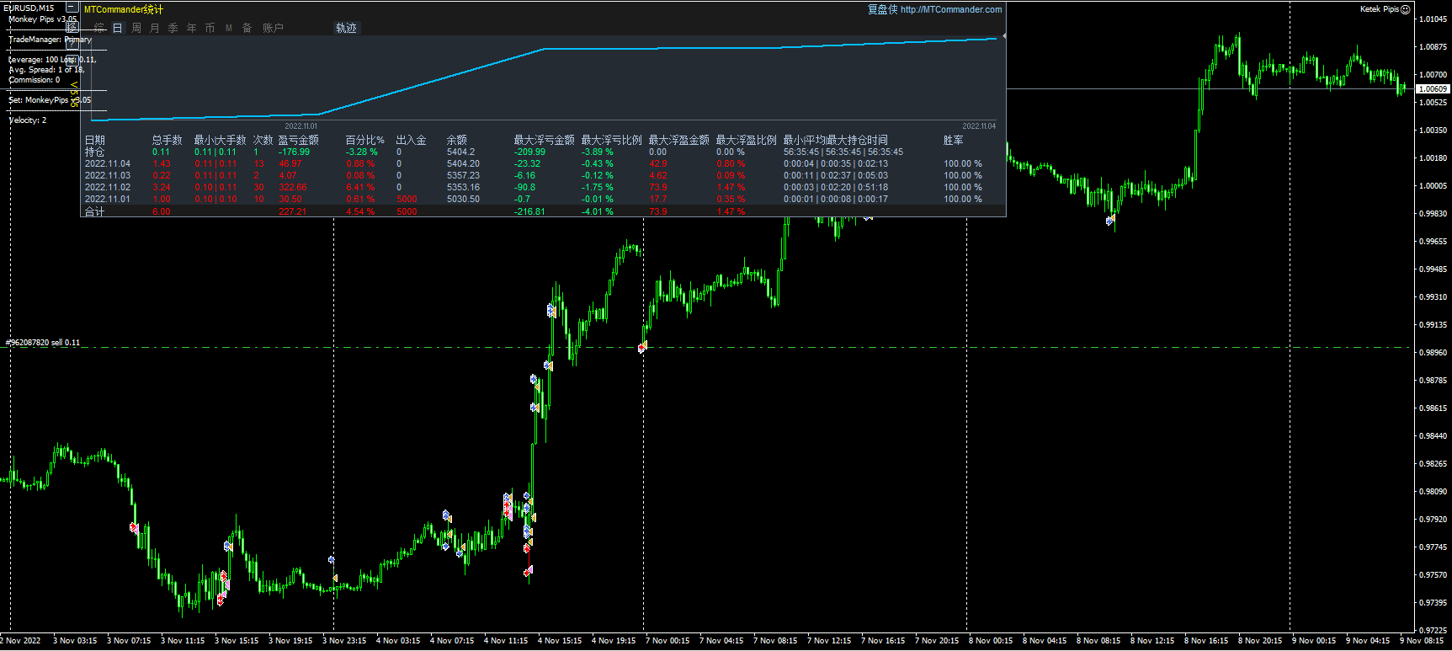This screenshot has height=651, width=1452.
Task: Click the 胜率 column header
Action: [954, 140]
